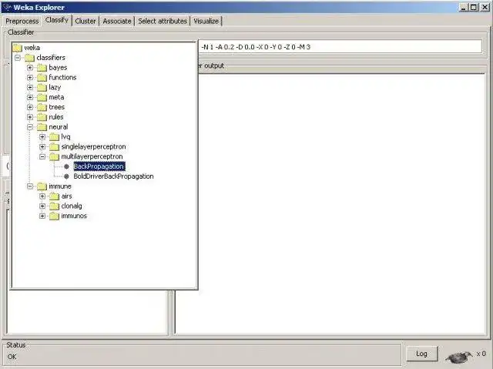
Task: Select the multilayerperceptron label
Action: (x=92, y=156)
